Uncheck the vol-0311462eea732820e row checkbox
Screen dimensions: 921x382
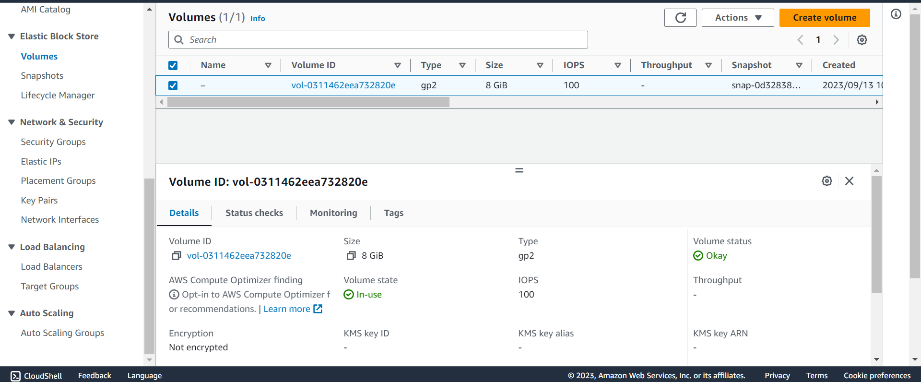(173, 85)
